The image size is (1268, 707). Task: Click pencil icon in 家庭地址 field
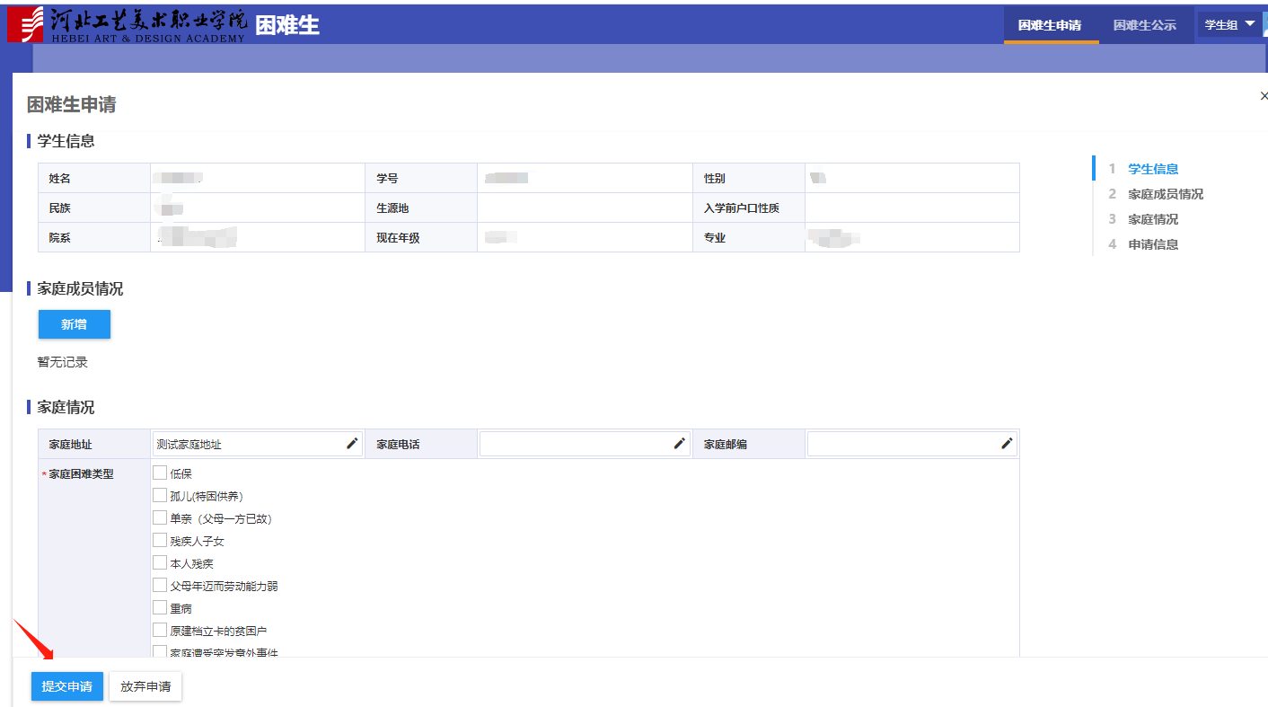pos(352,444)
